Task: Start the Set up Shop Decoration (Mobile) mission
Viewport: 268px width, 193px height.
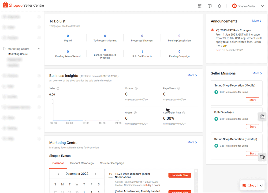Action: [252, 100]
